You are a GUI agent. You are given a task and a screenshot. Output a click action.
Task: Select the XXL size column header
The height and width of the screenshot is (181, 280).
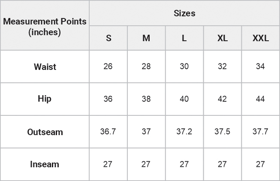click(260, 38)
